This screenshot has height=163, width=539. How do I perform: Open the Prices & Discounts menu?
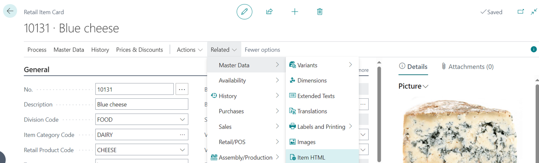(x=139, y=50)
